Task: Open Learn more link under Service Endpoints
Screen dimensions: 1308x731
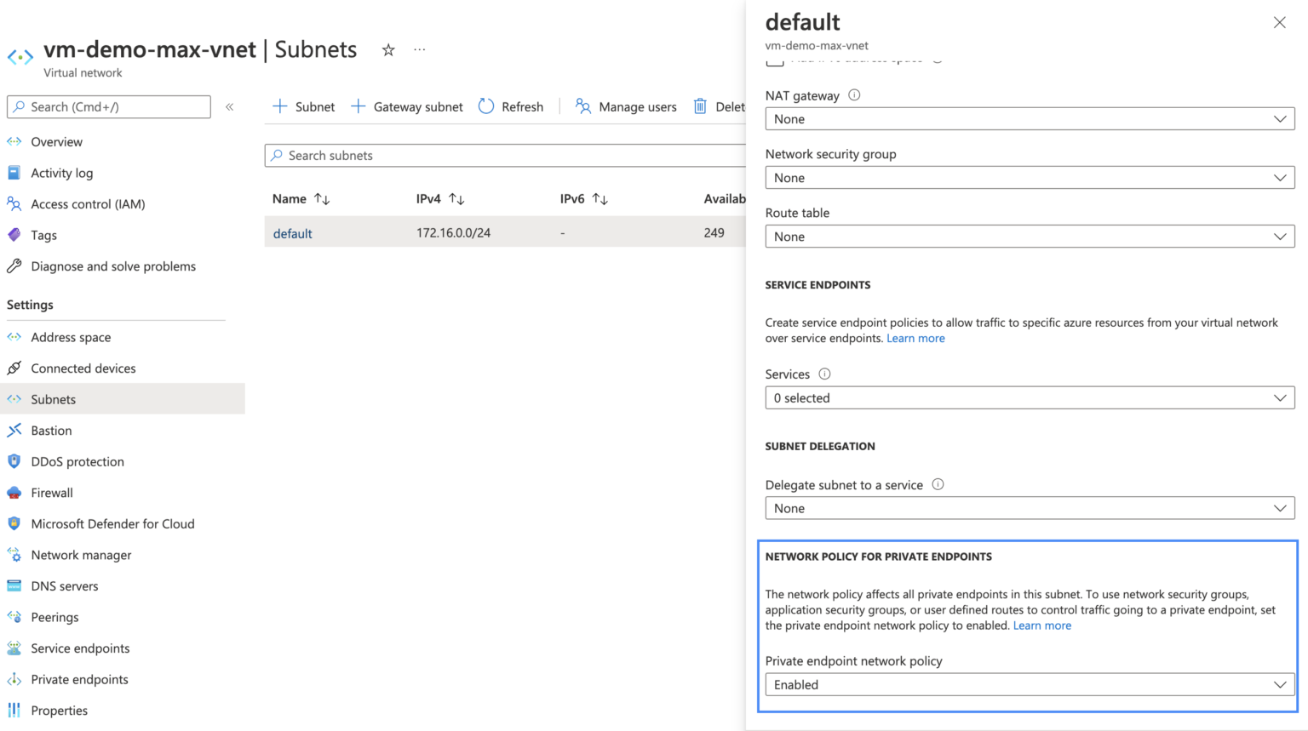Action: pyautogui.click(x=915, y=338)
